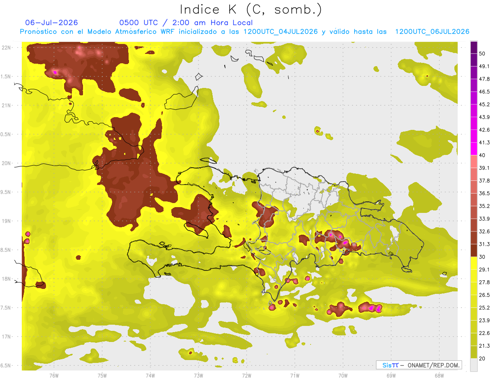Pick the grey swatch below the 20 mark
Viewport: 493px width, 381px height.
(474, 365)
